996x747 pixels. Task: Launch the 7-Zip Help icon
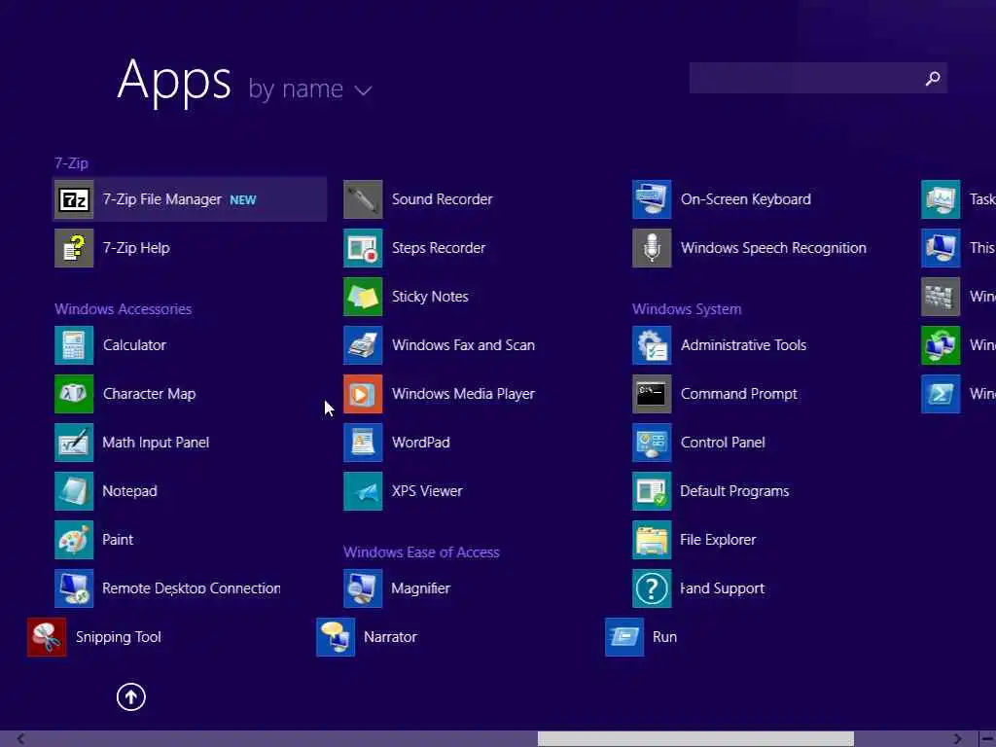click(74, 248)
